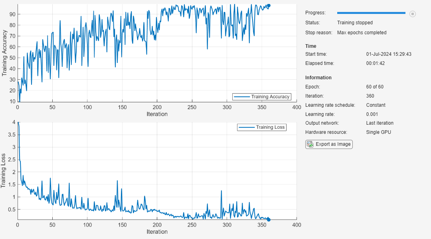Image resolution: width=431 pixels, height=239 pixels.
Task: Click the accuracy plot Iteration axis label
Action: coord(157,114)
